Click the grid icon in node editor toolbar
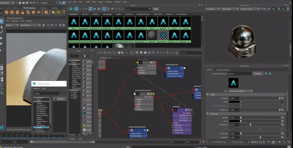 coord(163,53)
